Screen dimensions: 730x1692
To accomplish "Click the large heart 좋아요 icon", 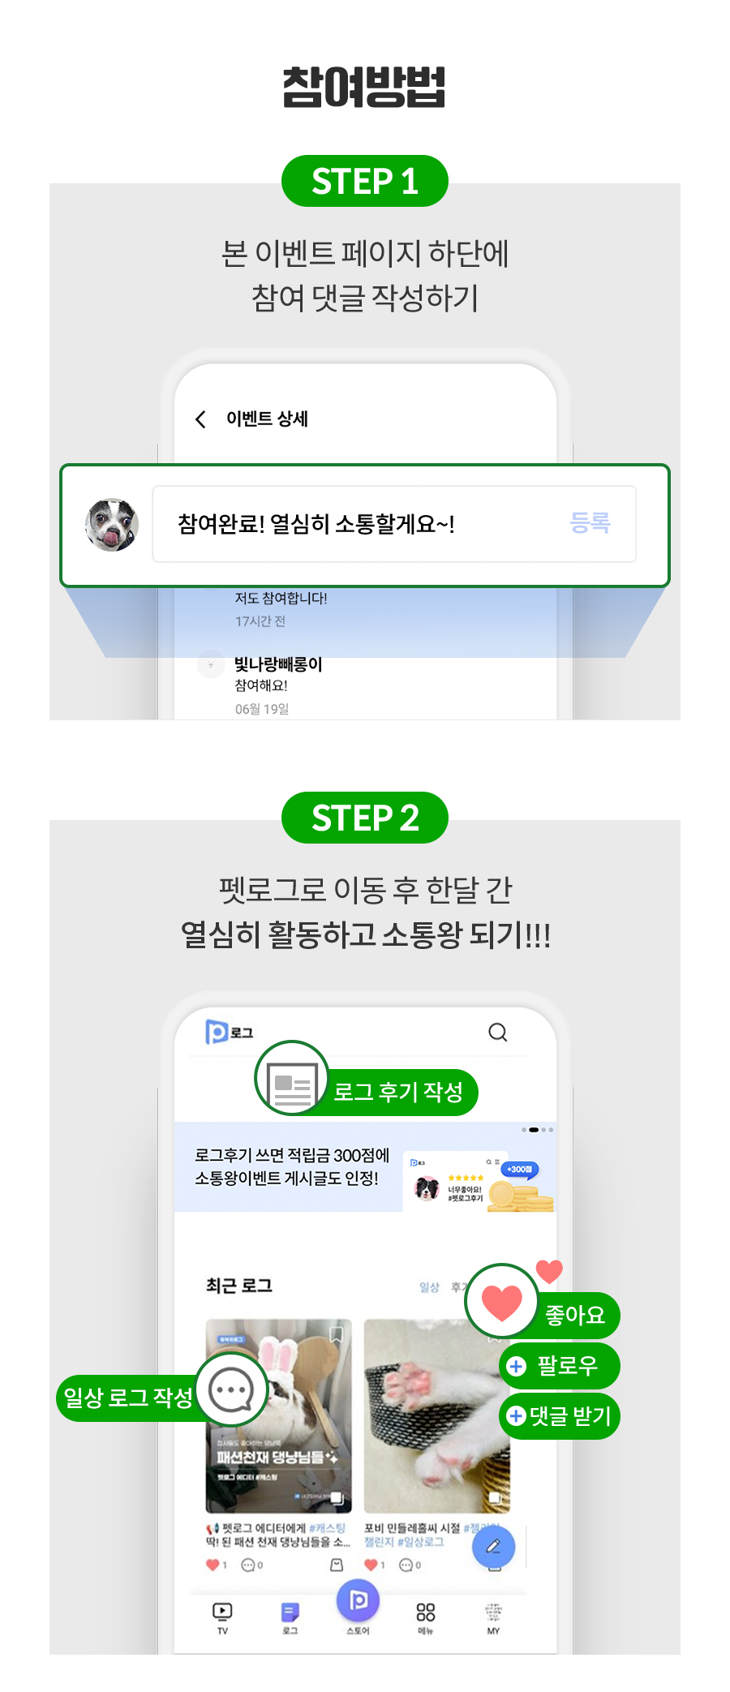I will pos(502,1301).
